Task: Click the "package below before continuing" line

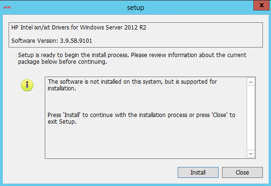Action: (x=62, y=62)
